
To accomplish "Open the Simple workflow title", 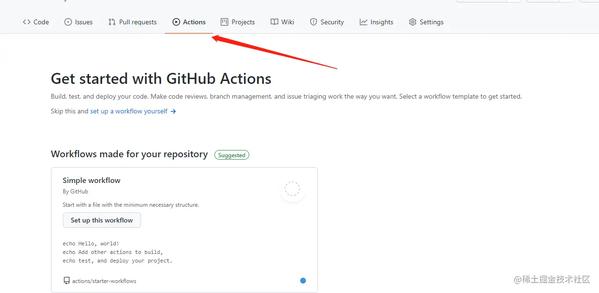I will point(91,180).
